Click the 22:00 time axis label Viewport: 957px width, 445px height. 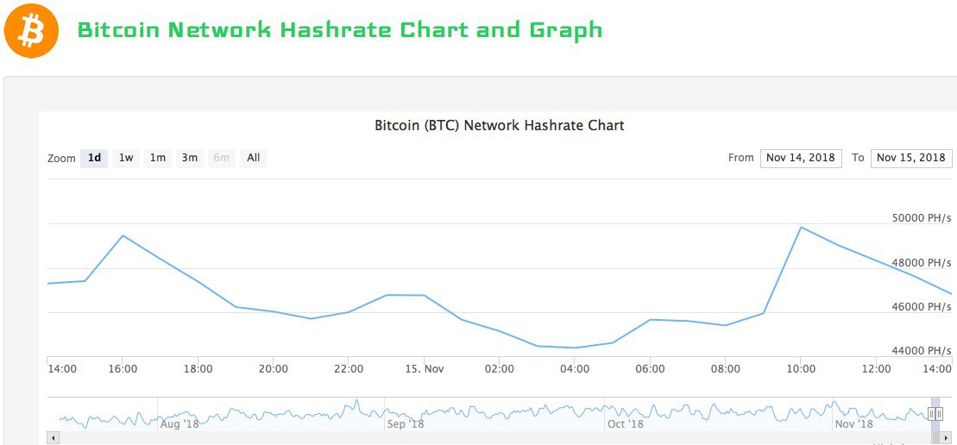pos(349,369)
